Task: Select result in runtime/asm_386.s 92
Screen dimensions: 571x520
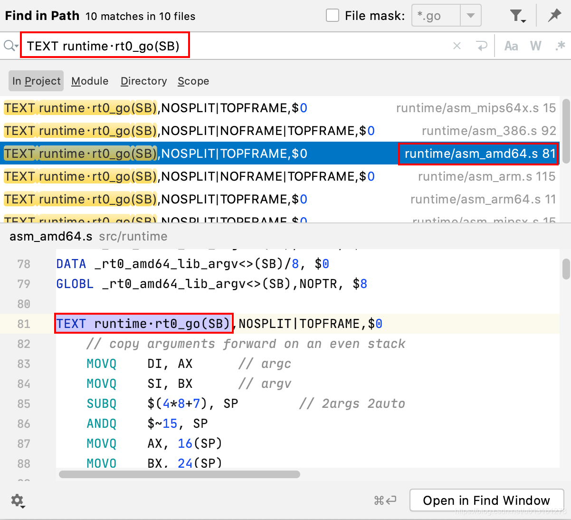Action: [280, 131]
